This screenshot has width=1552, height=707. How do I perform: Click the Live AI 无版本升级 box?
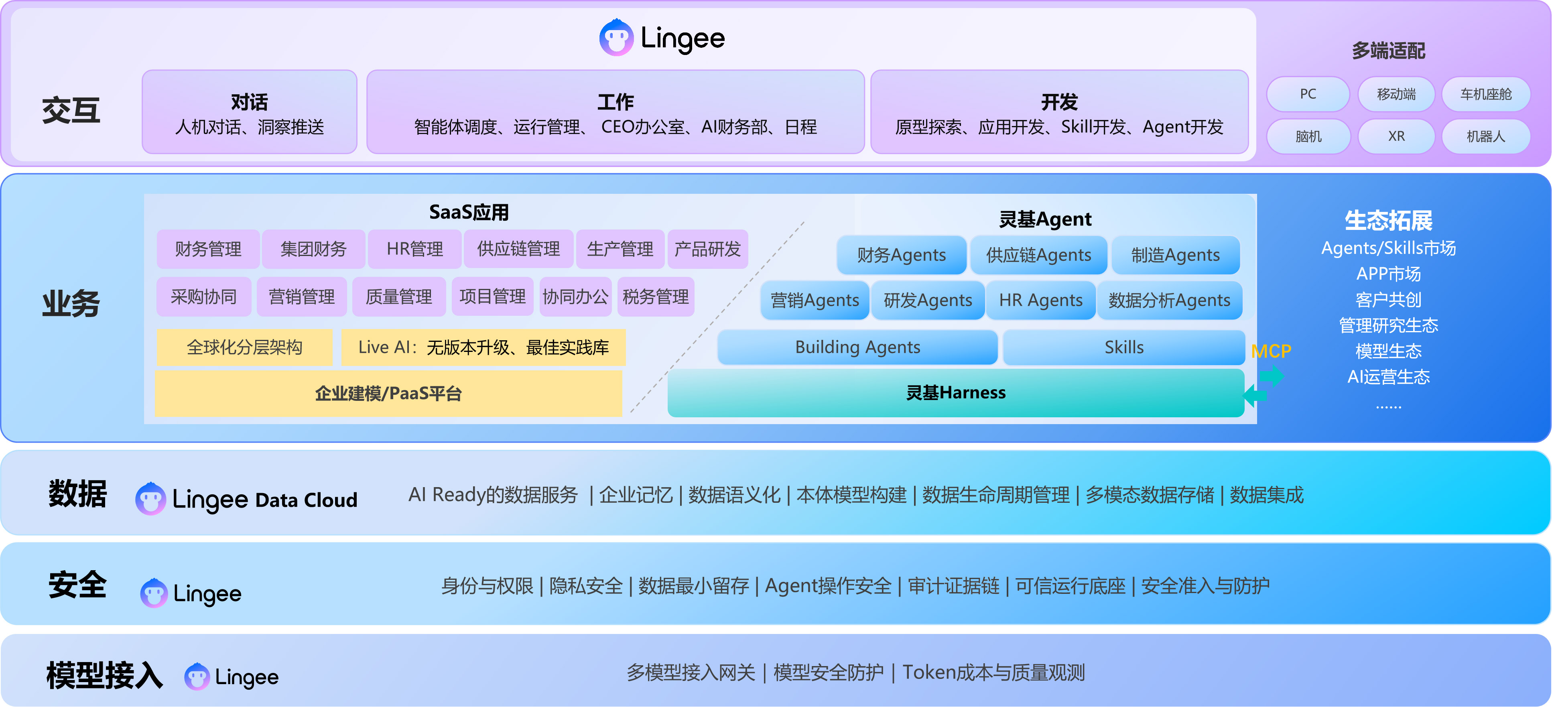(483, 347)
